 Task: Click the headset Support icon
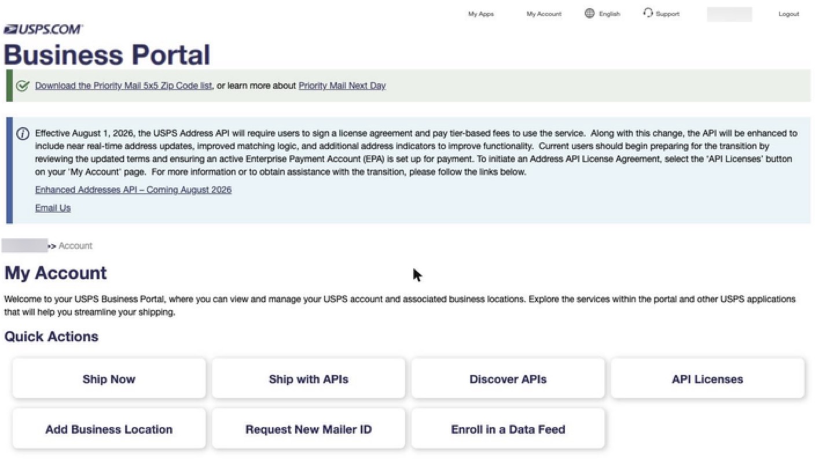tap(648, 13)
